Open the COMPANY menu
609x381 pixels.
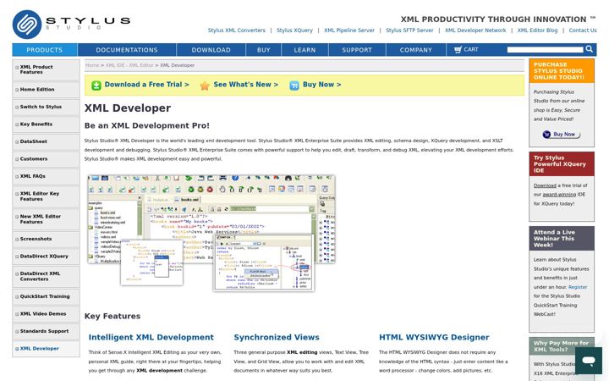click(416, 50)
